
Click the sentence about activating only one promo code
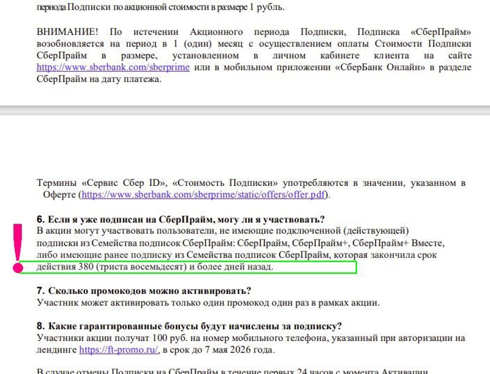click(208, 302)
